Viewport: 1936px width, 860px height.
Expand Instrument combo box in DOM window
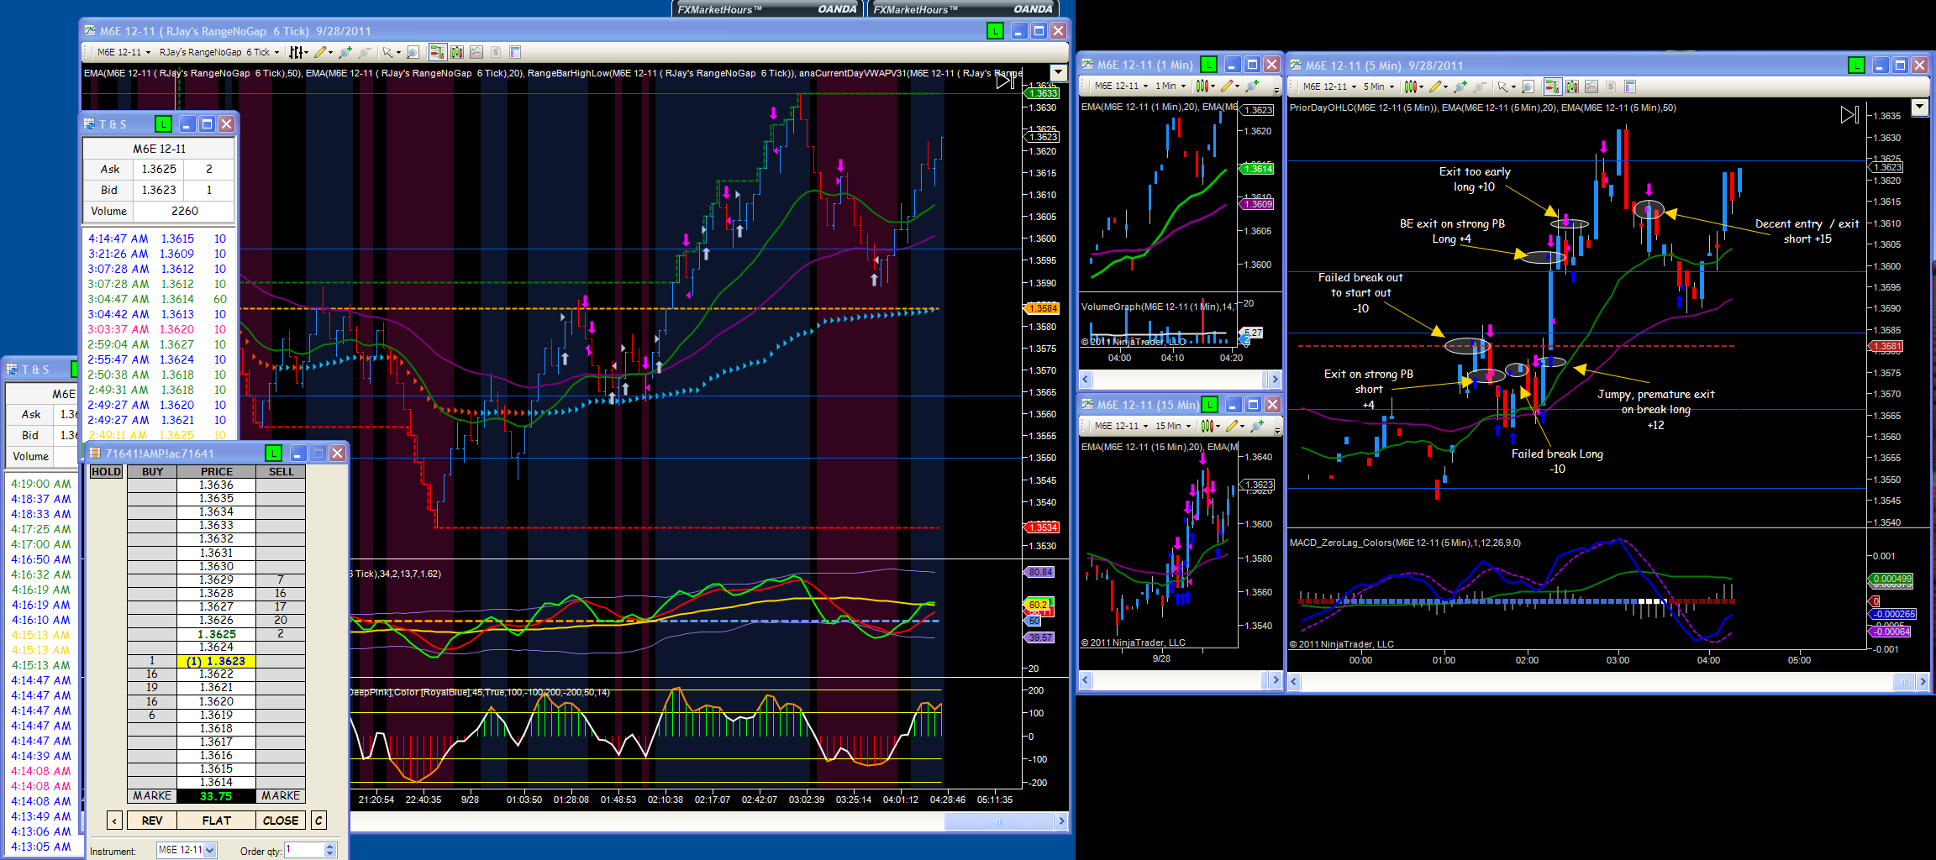[210, 850]
